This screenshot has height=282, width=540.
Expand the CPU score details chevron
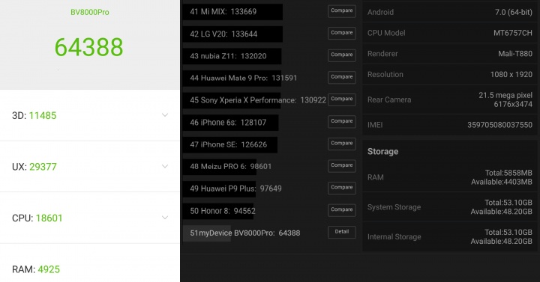point(165,218)
